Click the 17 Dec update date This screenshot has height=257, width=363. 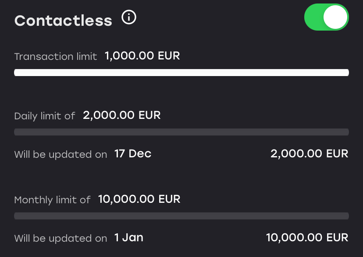[x=133, y=154]
